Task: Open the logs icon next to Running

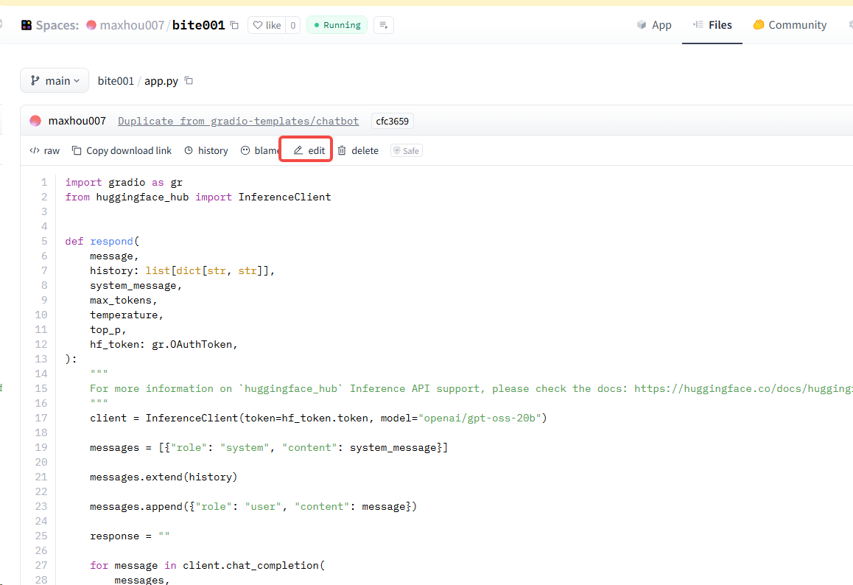Action: coord(384,25)
